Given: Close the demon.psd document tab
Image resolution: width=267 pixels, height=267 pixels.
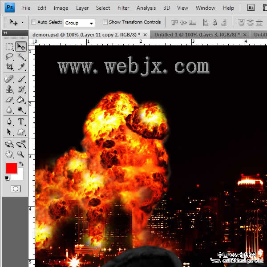Looking at the screenshot, I should click(145, 35).
